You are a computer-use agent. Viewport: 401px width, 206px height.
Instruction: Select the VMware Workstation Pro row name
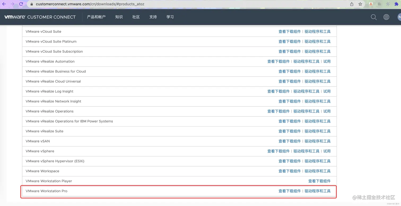point(46,191)
